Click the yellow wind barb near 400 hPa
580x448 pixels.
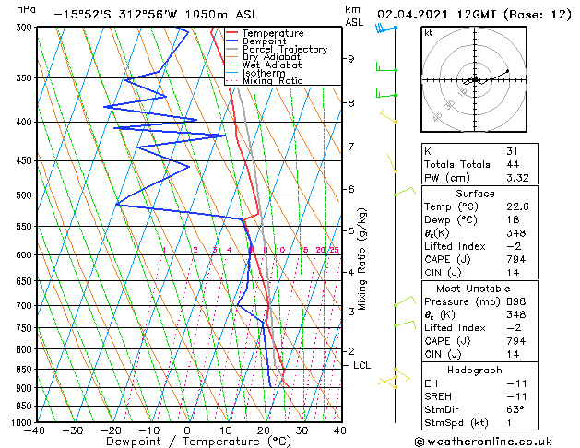[388, 116]
